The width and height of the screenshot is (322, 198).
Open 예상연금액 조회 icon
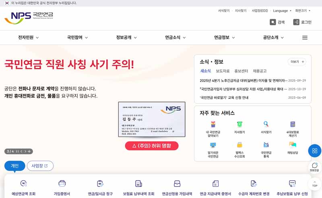coord(24,184)
